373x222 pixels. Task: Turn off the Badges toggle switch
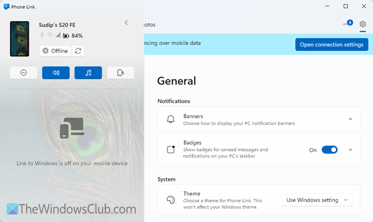329,150
